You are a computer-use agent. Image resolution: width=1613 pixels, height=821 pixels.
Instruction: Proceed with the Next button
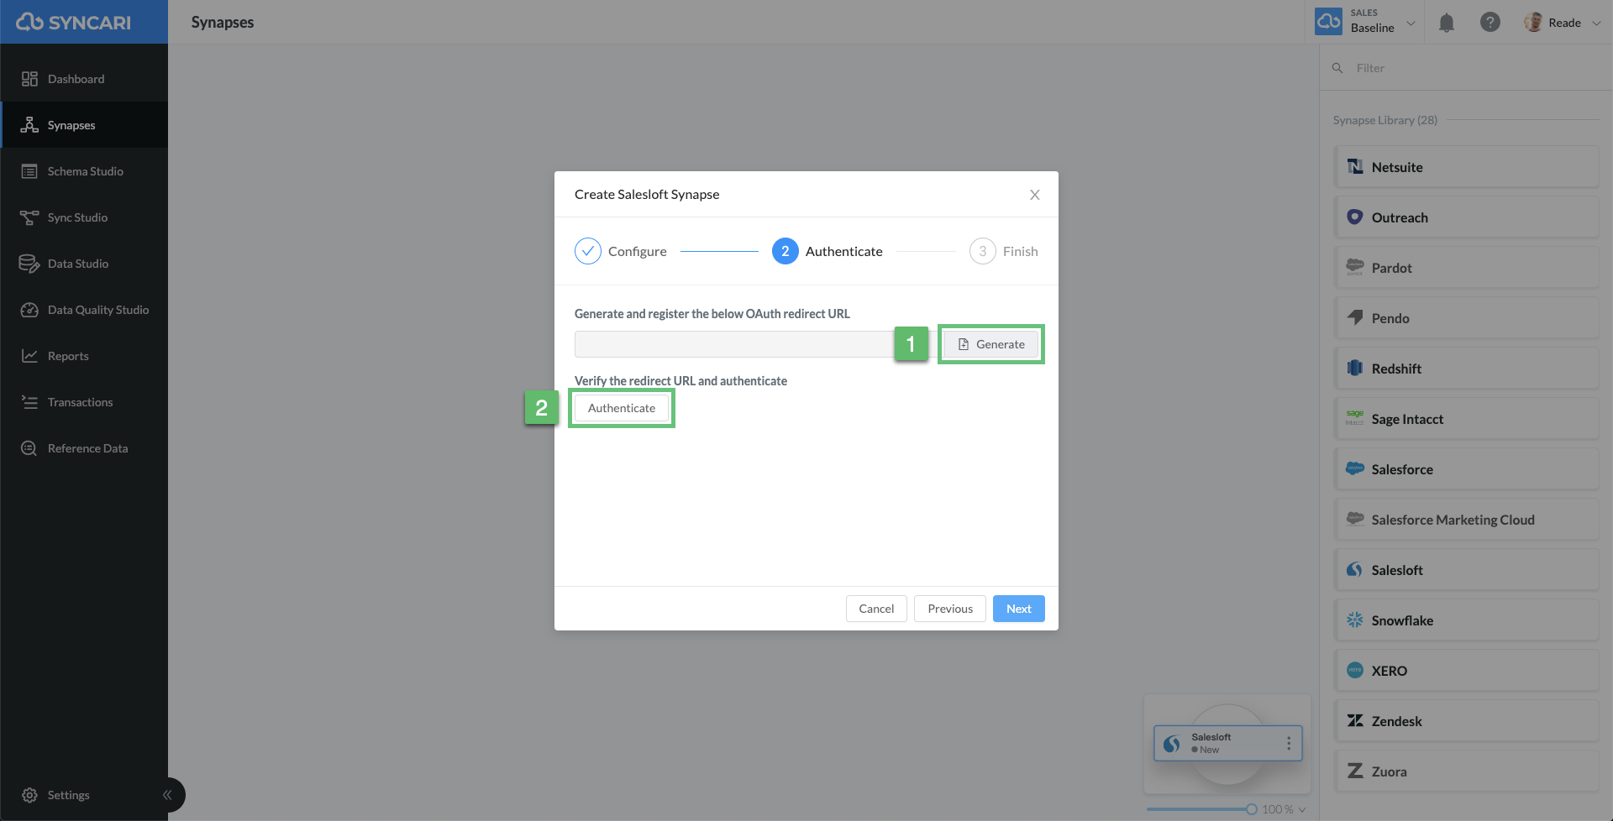(x=1019, y=609)
